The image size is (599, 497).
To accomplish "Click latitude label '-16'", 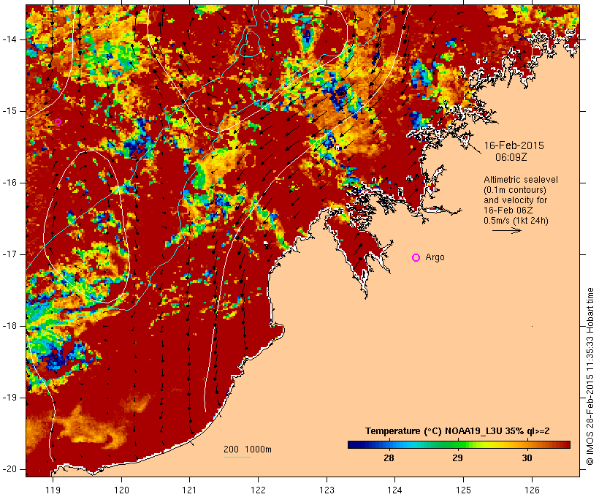I will tap(9, 183).
